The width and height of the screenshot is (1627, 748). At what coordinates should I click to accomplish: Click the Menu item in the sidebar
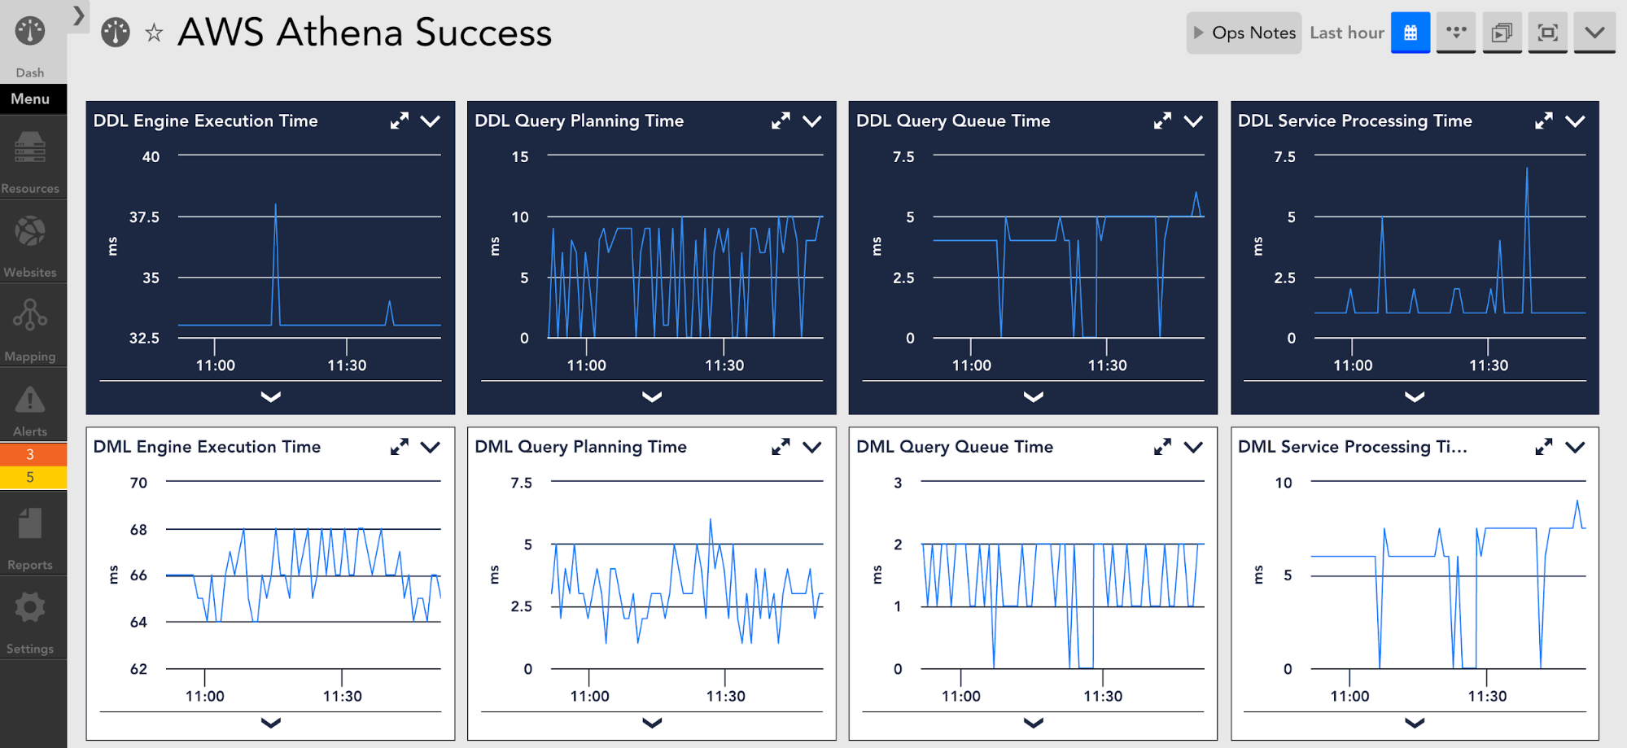point(31,98)
